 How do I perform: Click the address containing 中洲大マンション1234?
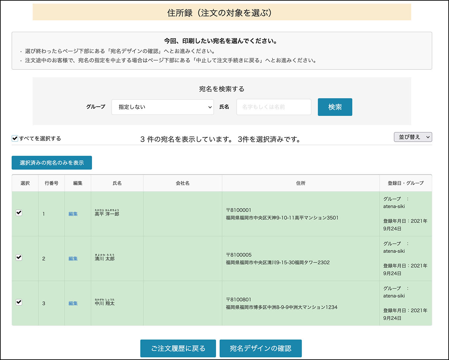click(x=282, y=307)
